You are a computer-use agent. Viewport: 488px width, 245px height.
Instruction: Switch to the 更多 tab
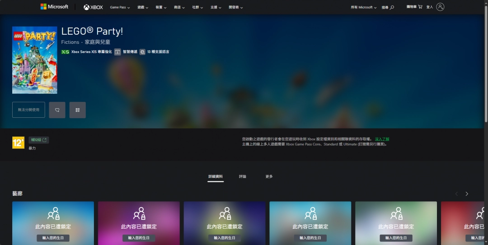(269, 176)
